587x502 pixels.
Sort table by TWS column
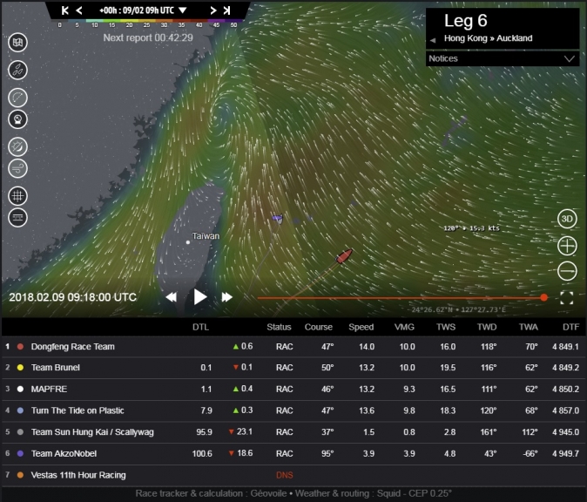tap(446, 327)
